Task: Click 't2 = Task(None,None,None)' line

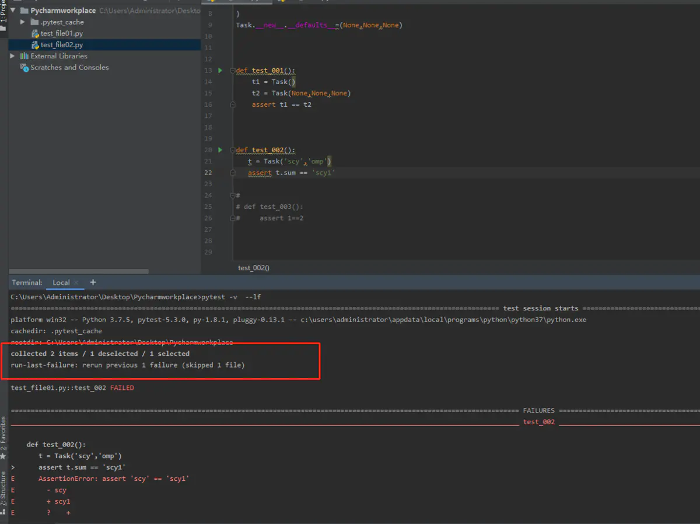Action: click(x=301, y=93)
